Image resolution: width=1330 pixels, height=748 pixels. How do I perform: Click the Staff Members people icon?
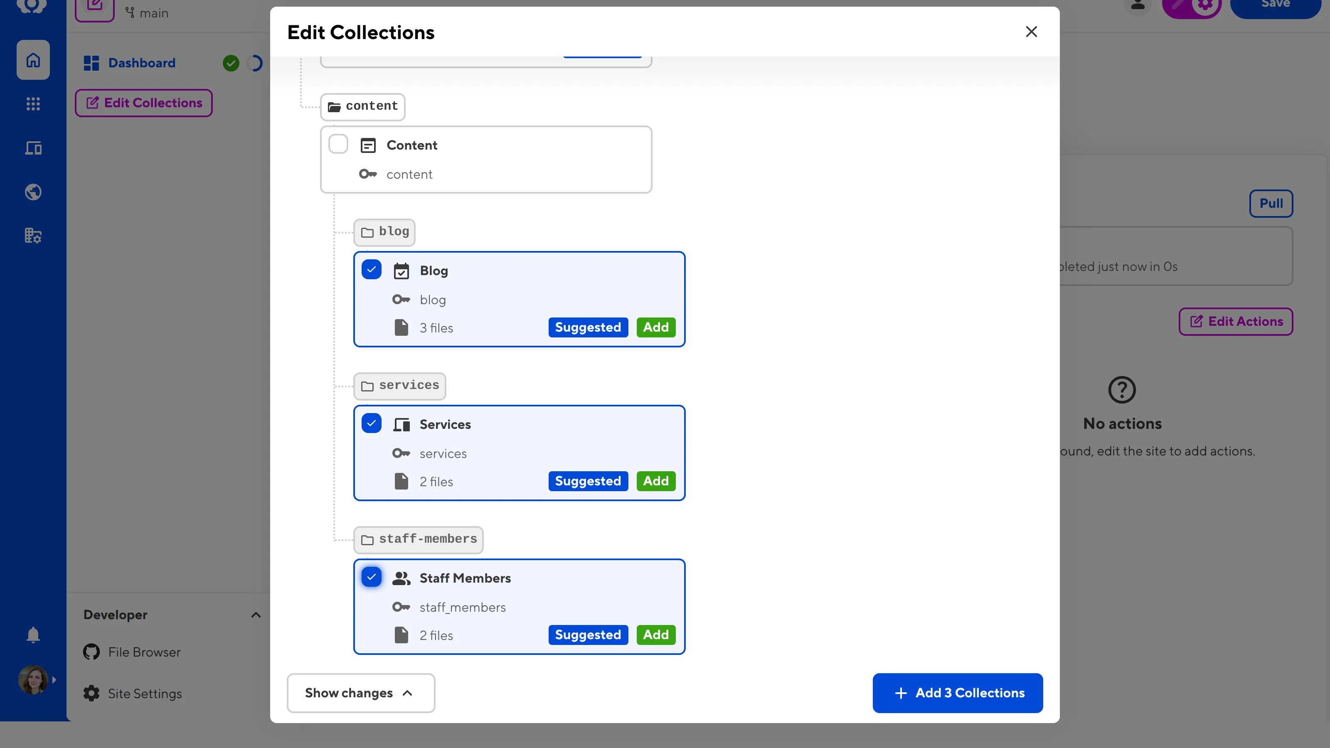click(402, 578)
